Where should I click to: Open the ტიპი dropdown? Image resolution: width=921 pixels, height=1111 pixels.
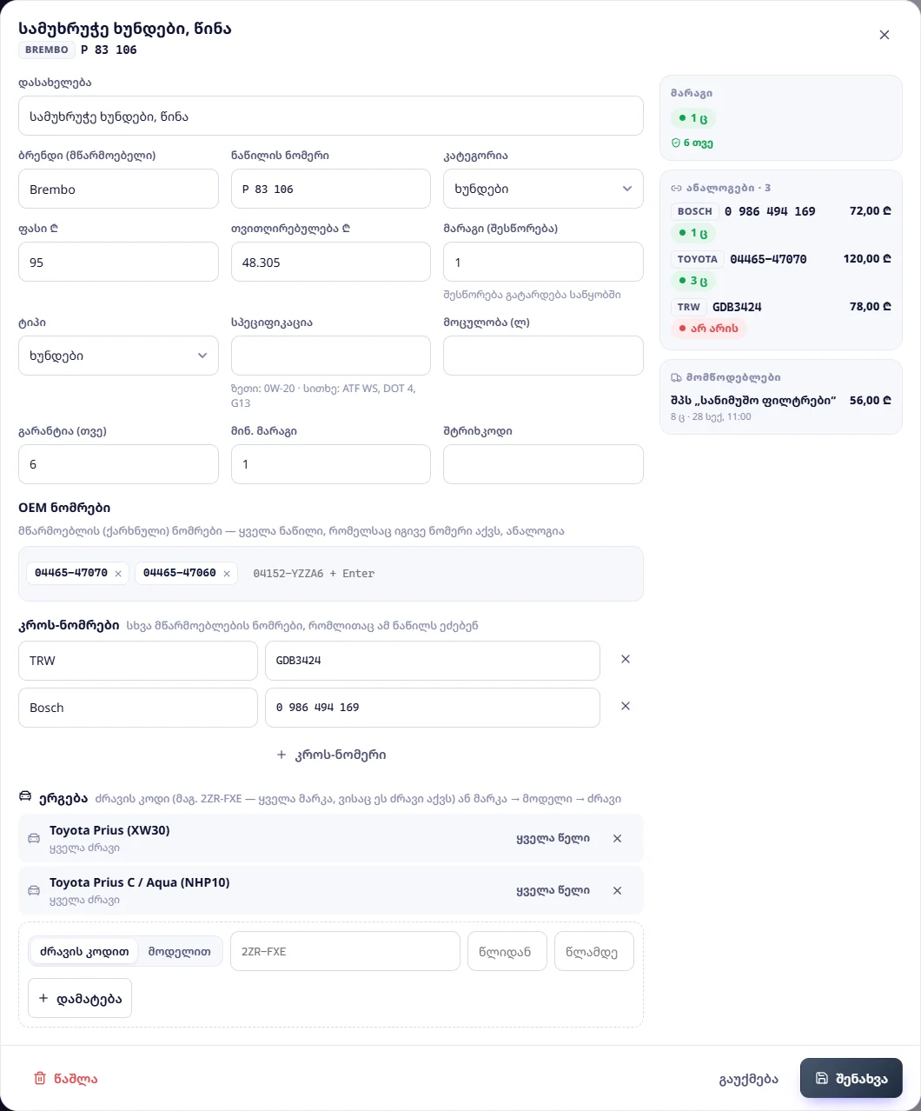pyautogui.click(x=118, y=356)
